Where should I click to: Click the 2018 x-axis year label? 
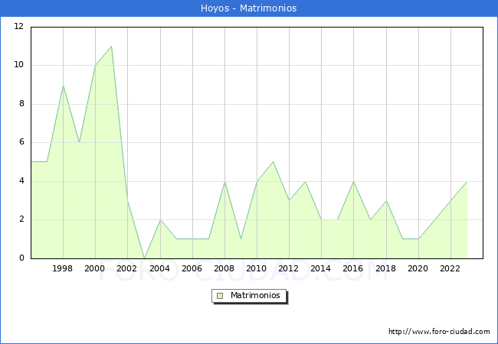[x=385, y=268]
